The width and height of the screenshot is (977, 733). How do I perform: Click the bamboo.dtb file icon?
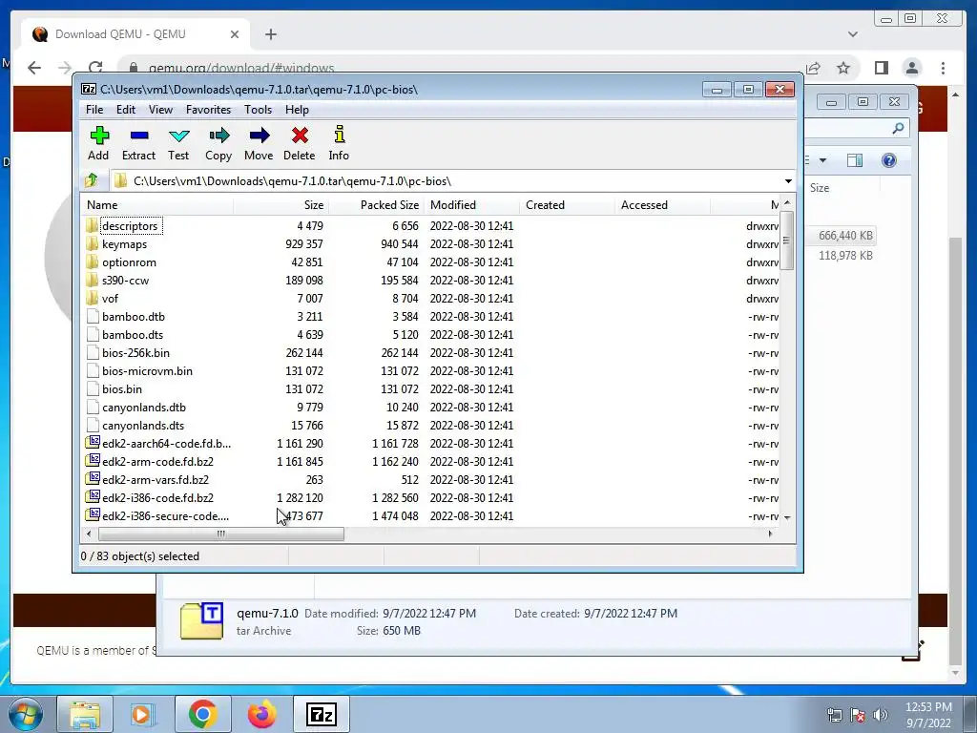[93, 317]
